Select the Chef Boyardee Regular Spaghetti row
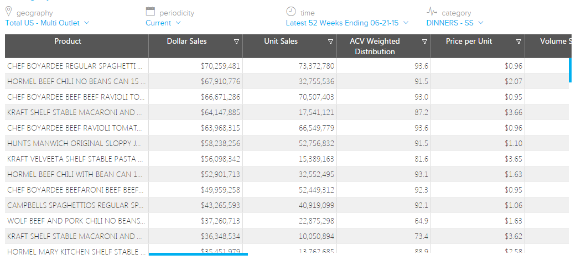This screenshot has height=265, width=581. (77, 66)
